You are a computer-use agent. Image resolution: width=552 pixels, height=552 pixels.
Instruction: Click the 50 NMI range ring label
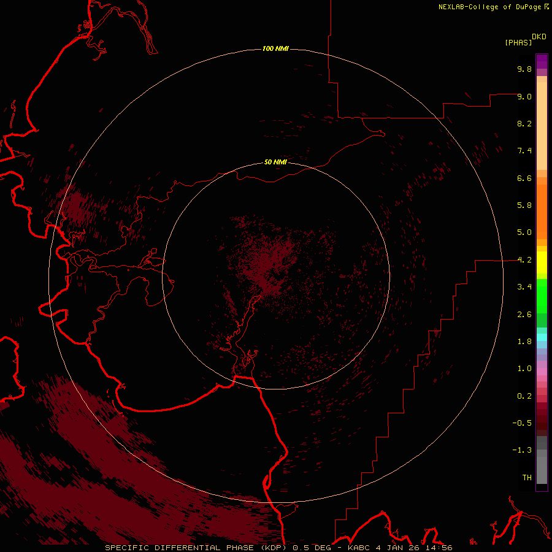(x=275, y=162)
